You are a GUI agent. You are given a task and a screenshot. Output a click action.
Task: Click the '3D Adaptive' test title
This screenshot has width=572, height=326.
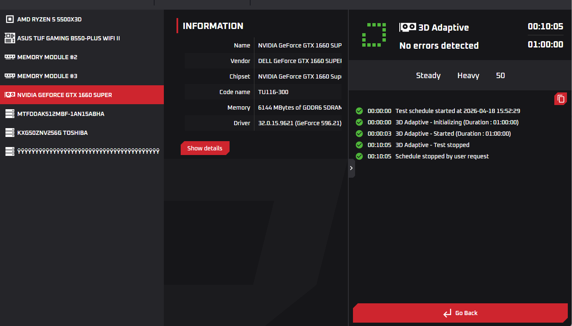pos(444,27)
